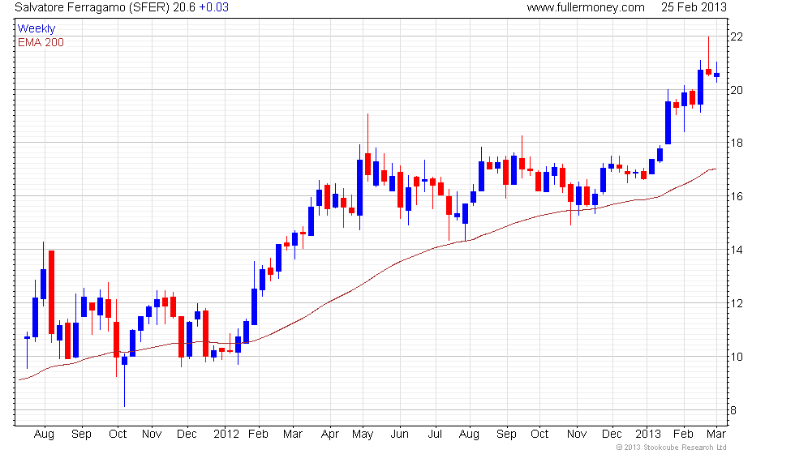Click the 10 price axis label

click(x=737, y=357)
